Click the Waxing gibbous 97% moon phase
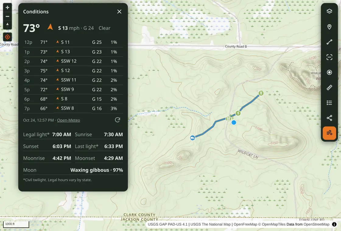341x231 pixels. 97,170
